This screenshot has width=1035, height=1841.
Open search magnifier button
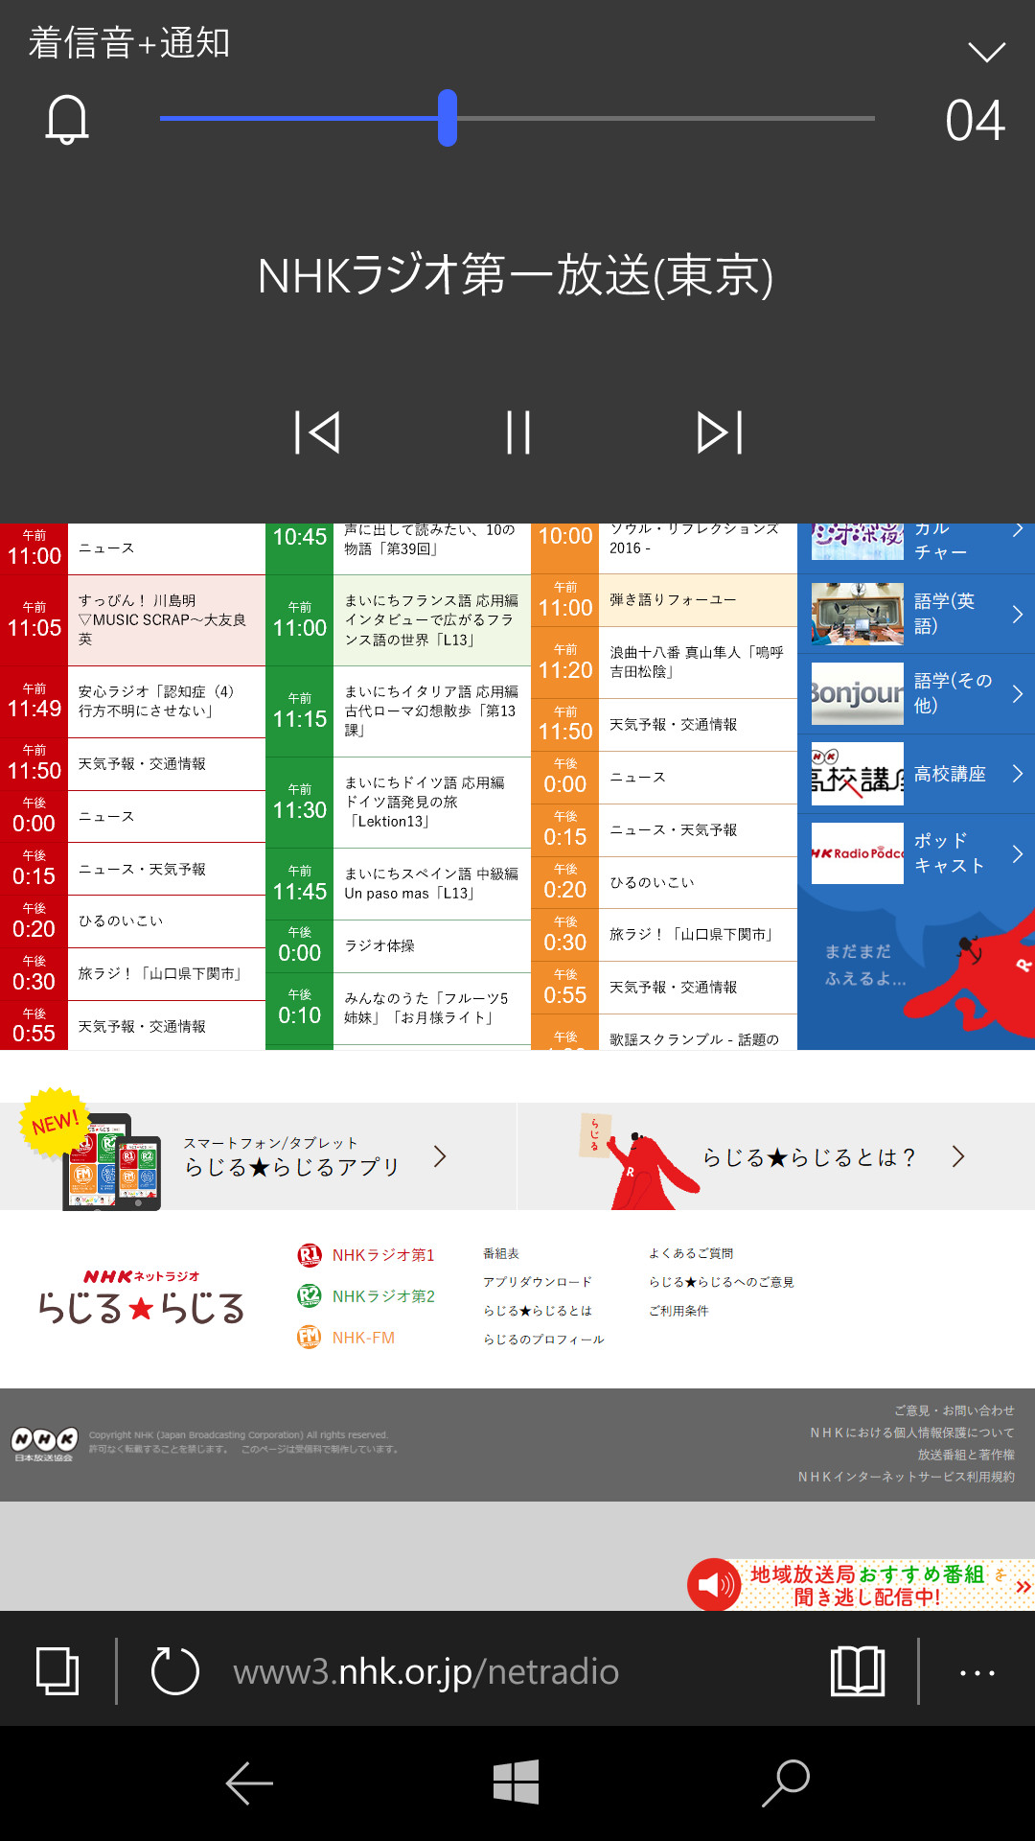click(x=786, y=1783)
